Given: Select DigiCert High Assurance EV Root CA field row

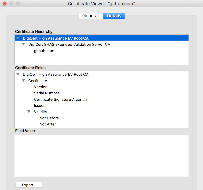Looking at the screenshot, I should tap(102, 74).
